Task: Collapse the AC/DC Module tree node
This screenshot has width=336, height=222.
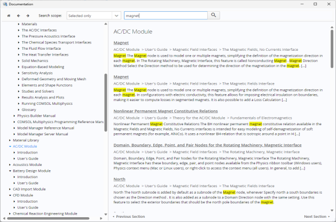Action: (x=9, y=146)
